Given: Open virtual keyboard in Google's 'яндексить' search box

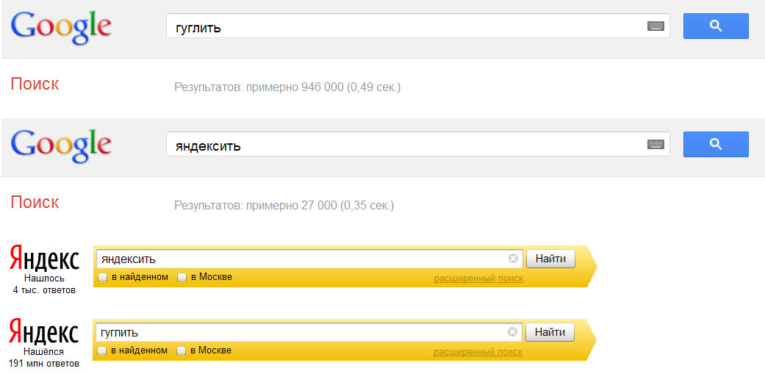Looking at the screenshot, I should click(x=656, y=144).
